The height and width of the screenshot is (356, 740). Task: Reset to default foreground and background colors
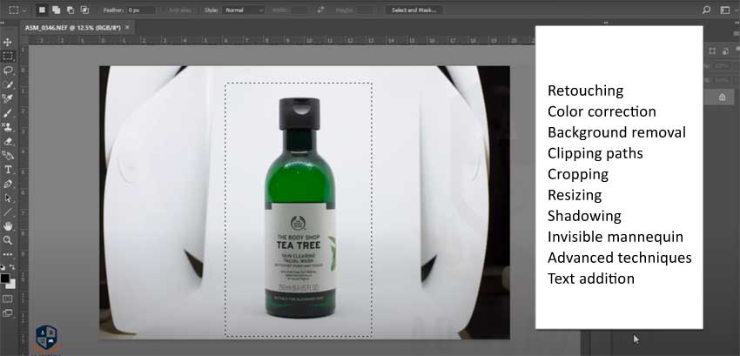coord(3,267)
